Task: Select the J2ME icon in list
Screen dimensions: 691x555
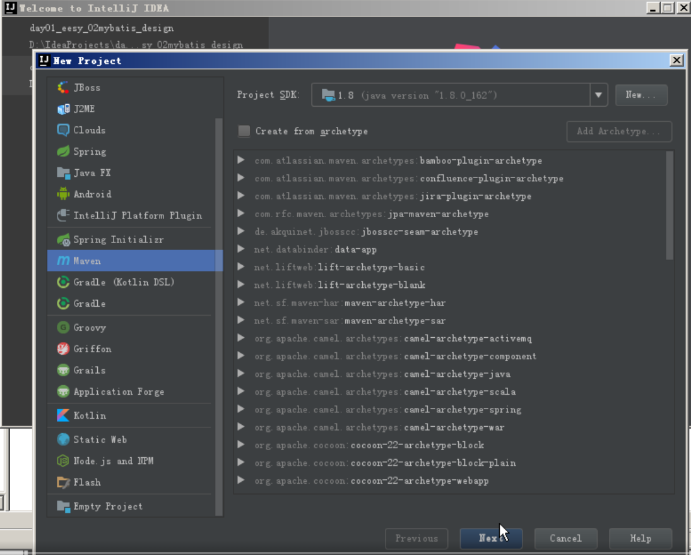Action: [x=63, y=109]
